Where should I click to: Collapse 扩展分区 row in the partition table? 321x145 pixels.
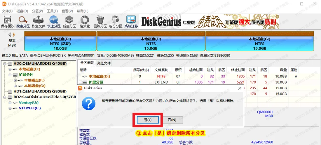coord(81,82)
